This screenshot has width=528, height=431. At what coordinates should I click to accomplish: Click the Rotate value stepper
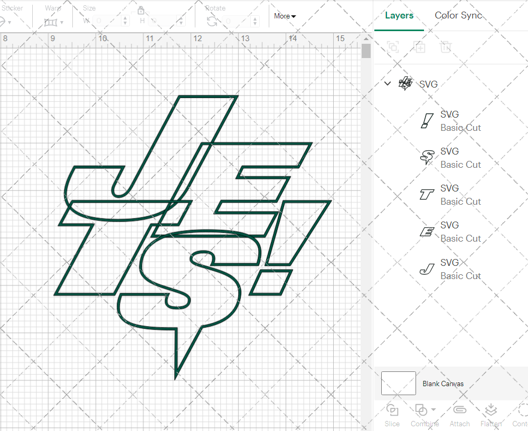255,21
